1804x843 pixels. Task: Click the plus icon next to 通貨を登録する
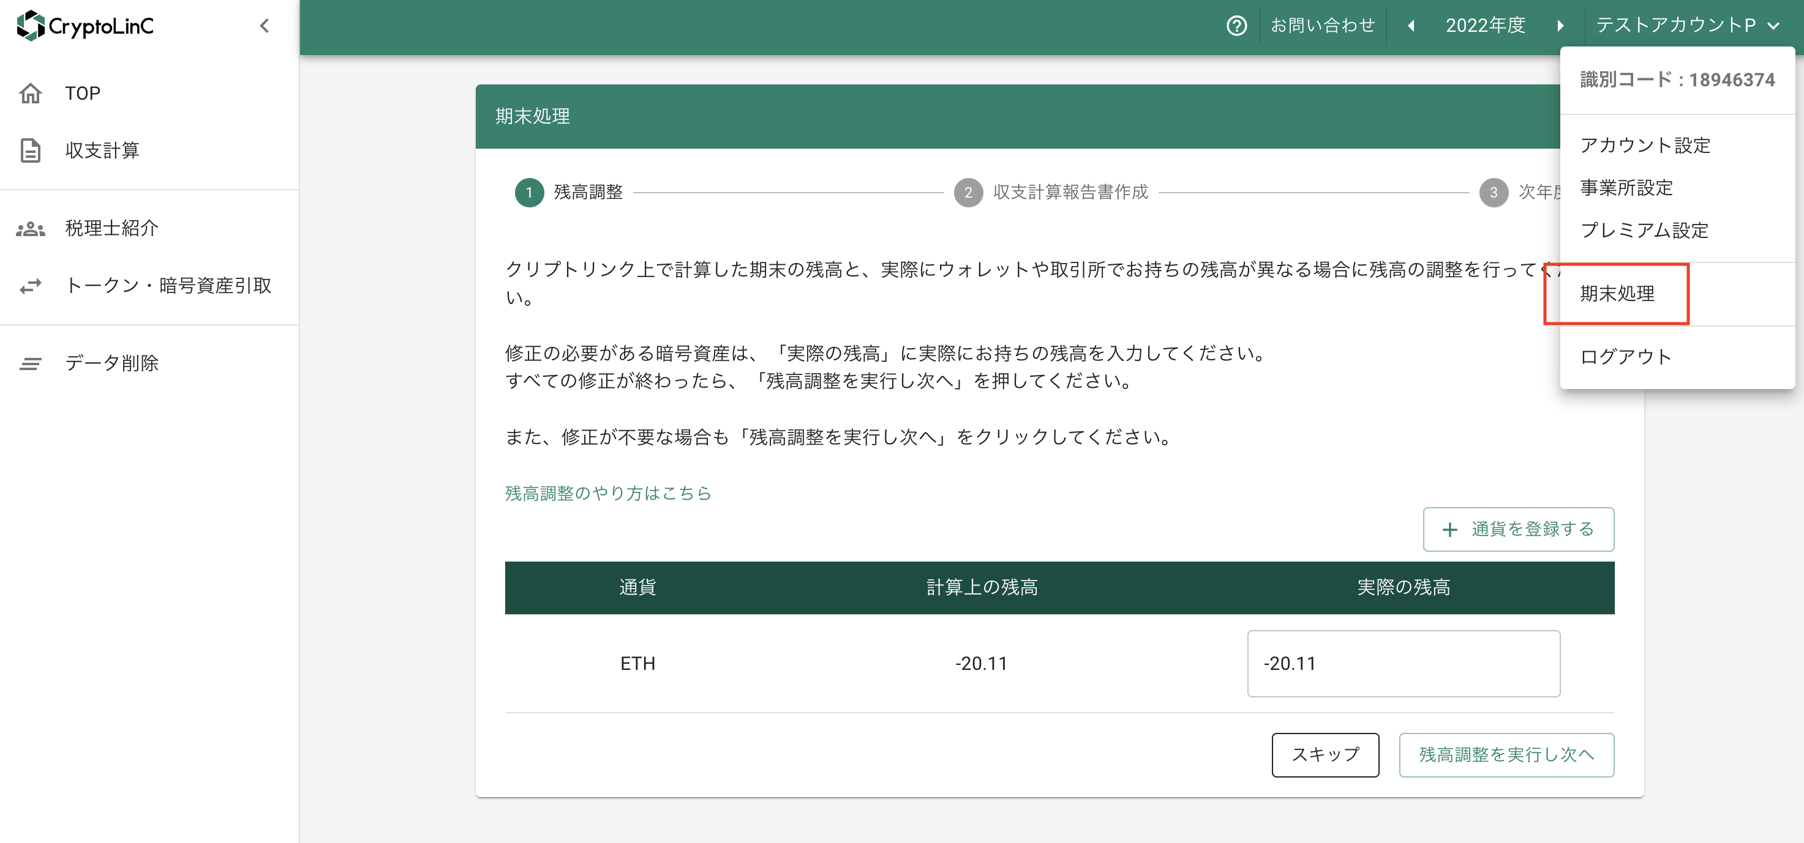click(x=1450, y=530)
